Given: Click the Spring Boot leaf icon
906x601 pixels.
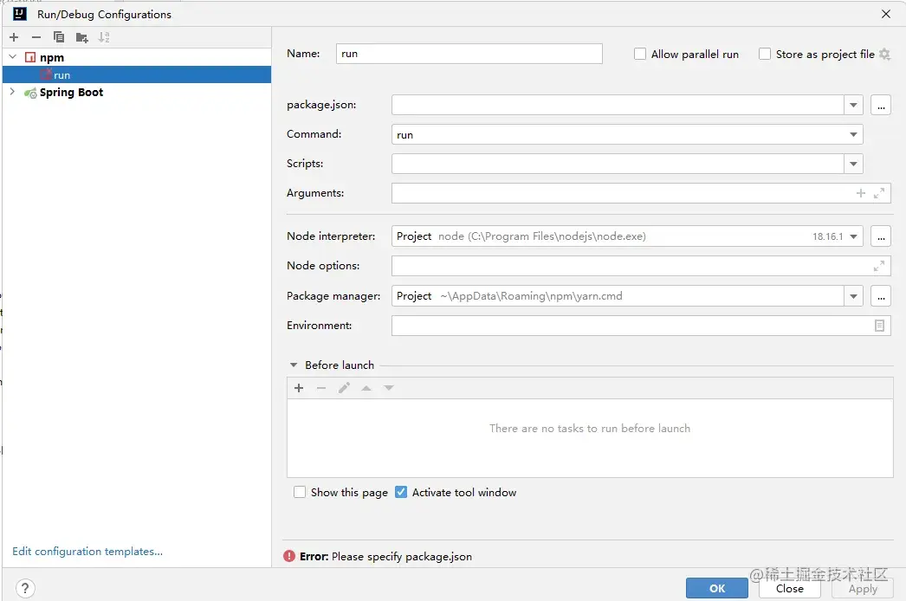Looking at the screenshot, I should (30, 93).
